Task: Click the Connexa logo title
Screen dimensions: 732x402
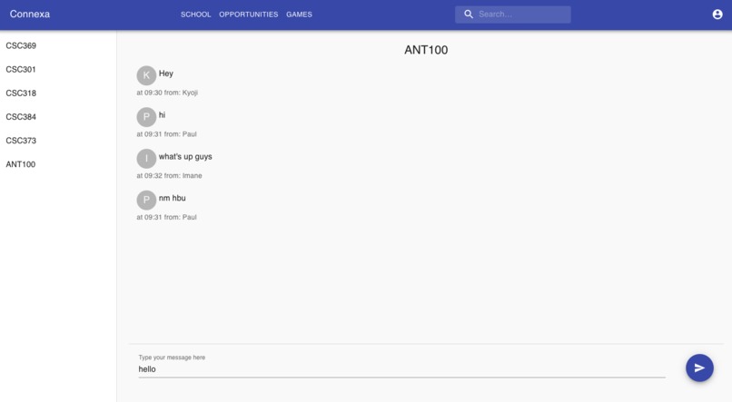Action: 30,14
